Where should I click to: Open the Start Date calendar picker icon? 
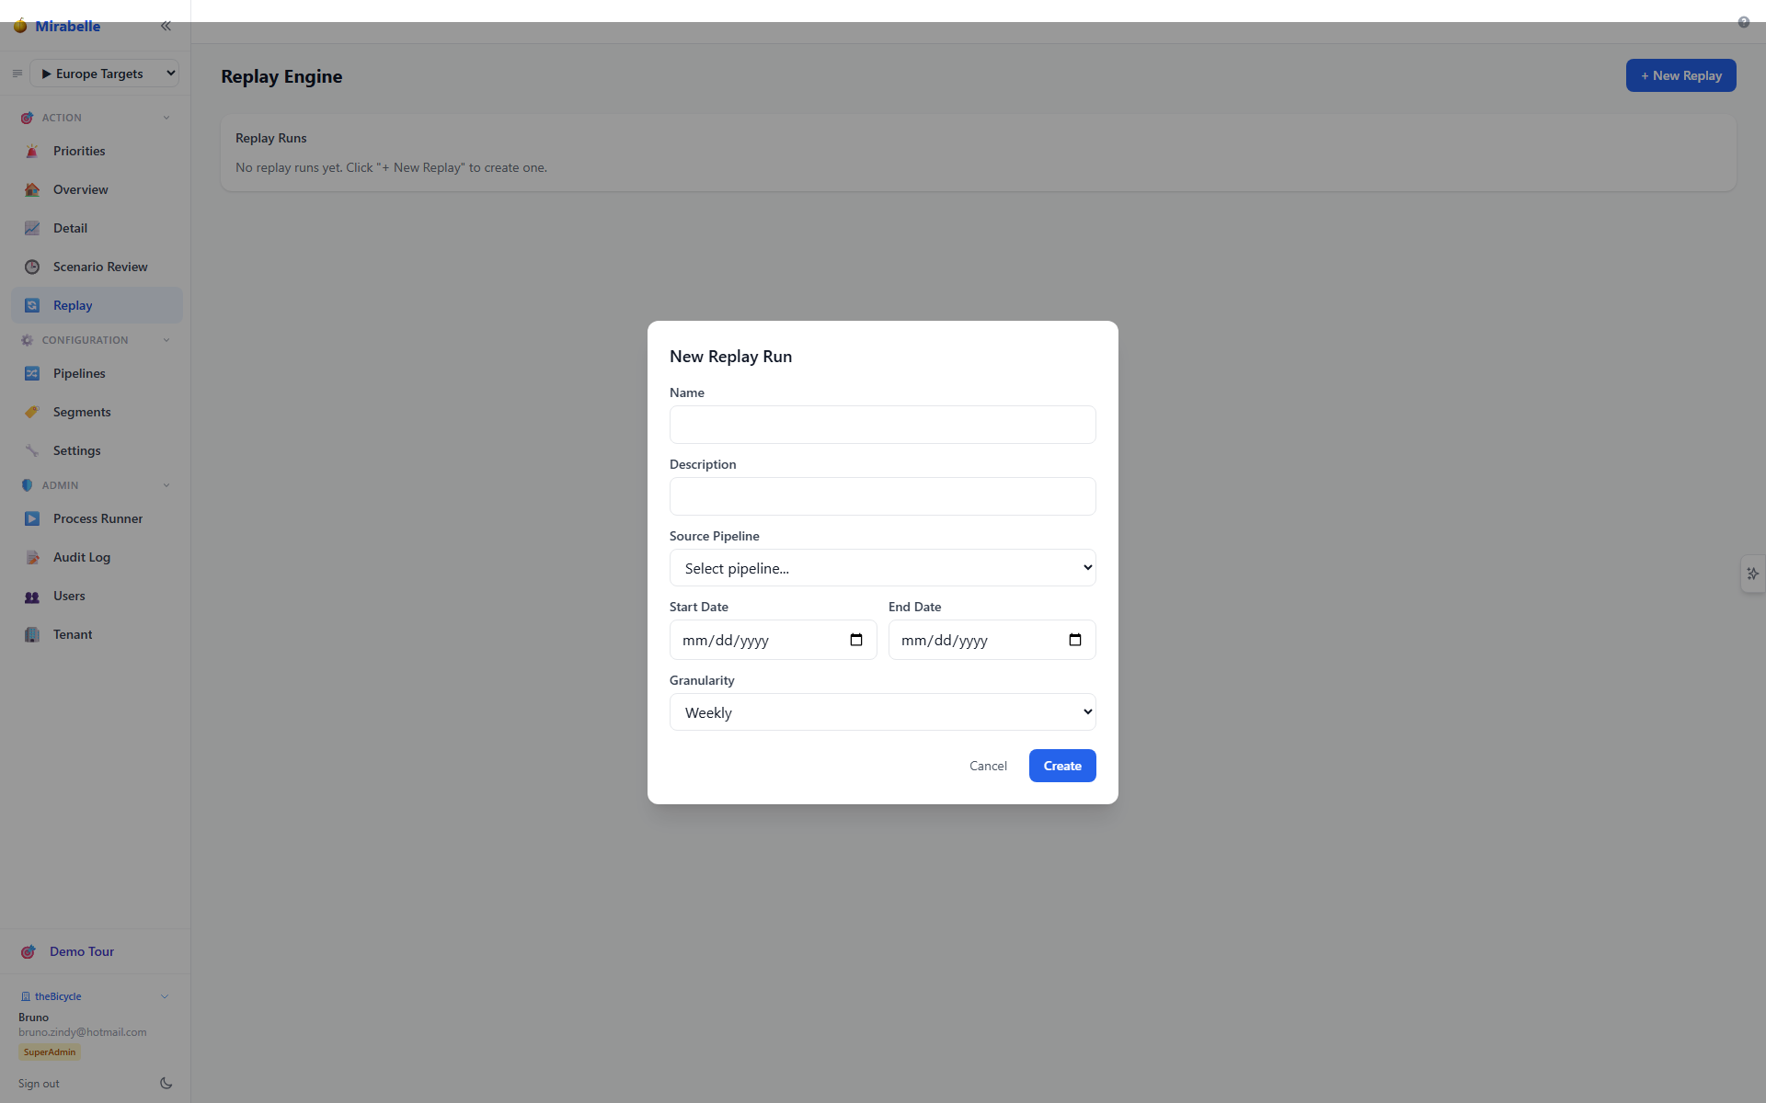tap(856, 640)
